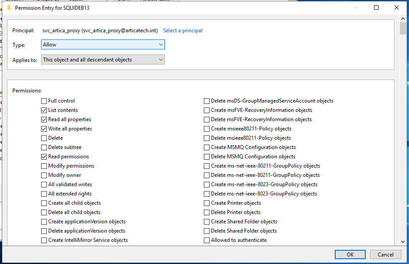Open the Type dropdown set to Allow
Image resolution: width=409 pixels, height=264 pixels.
click(x=103, y=45)
